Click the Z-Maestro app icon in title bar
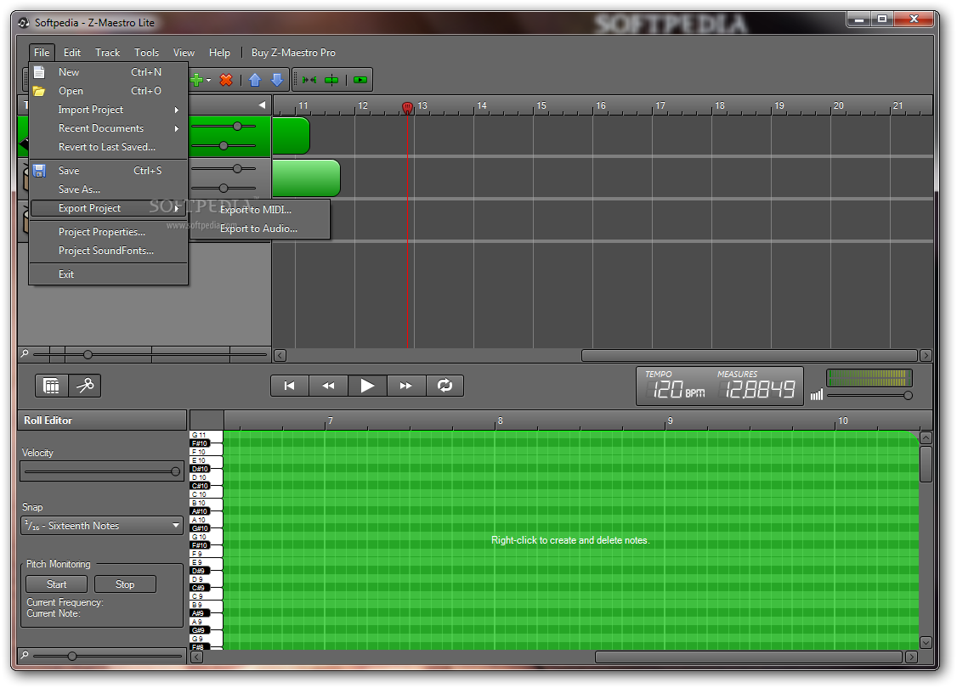Image resolution: width=957 pixels, height=688 pixels. tap(24, 23)
